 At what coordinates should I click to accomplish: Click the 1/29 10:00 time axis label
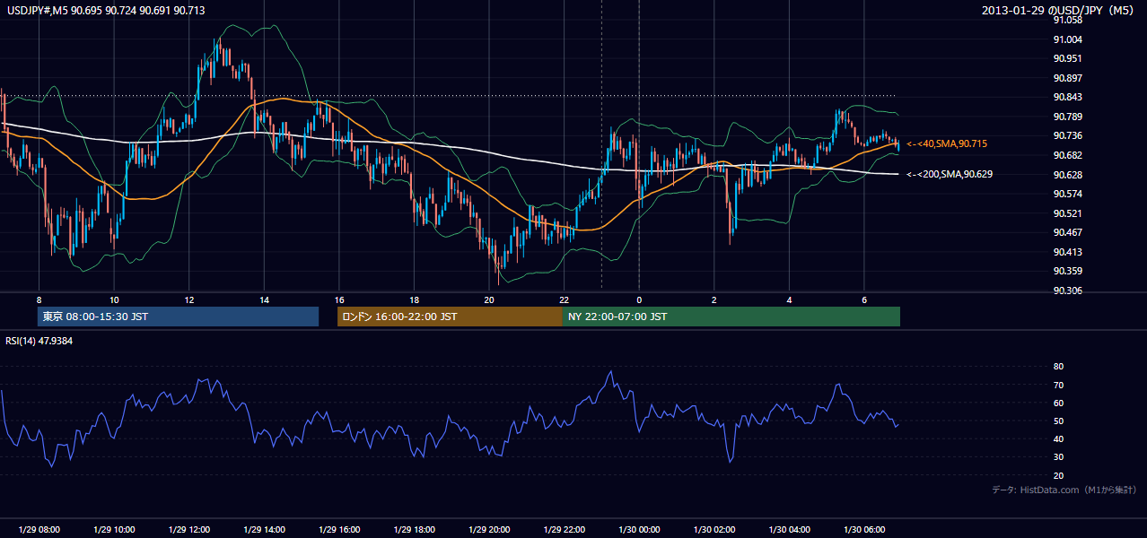(x=114, y=530)
